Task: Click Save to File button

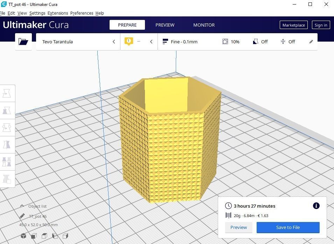Action: pos(288,228)
